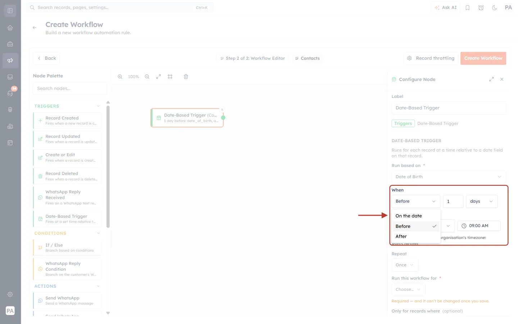Click the Ask AI button
This screenshot has height=324, width=518.
[446, 8]
